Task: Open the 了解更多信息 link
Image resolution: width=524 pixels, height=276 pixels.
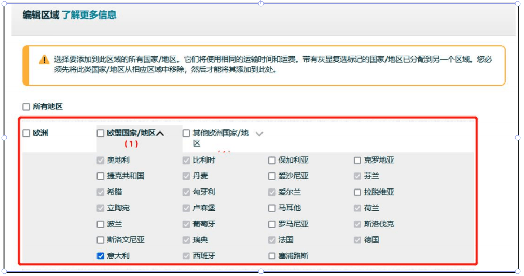Action: point(89,15)
